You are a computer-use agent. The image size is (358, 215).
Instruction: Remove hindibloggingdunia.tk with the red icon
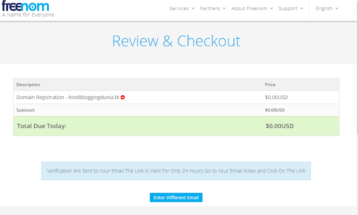pos(123,97)
